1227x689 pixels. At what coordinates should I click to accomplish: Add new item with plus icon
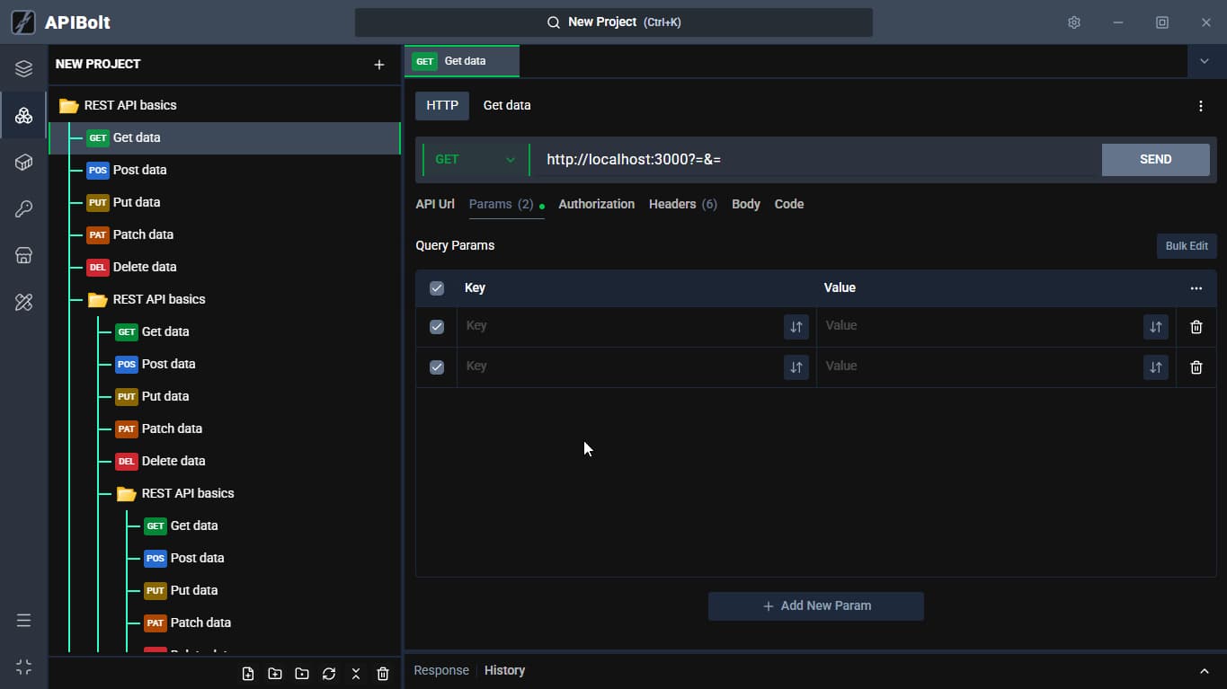[379, 65]
